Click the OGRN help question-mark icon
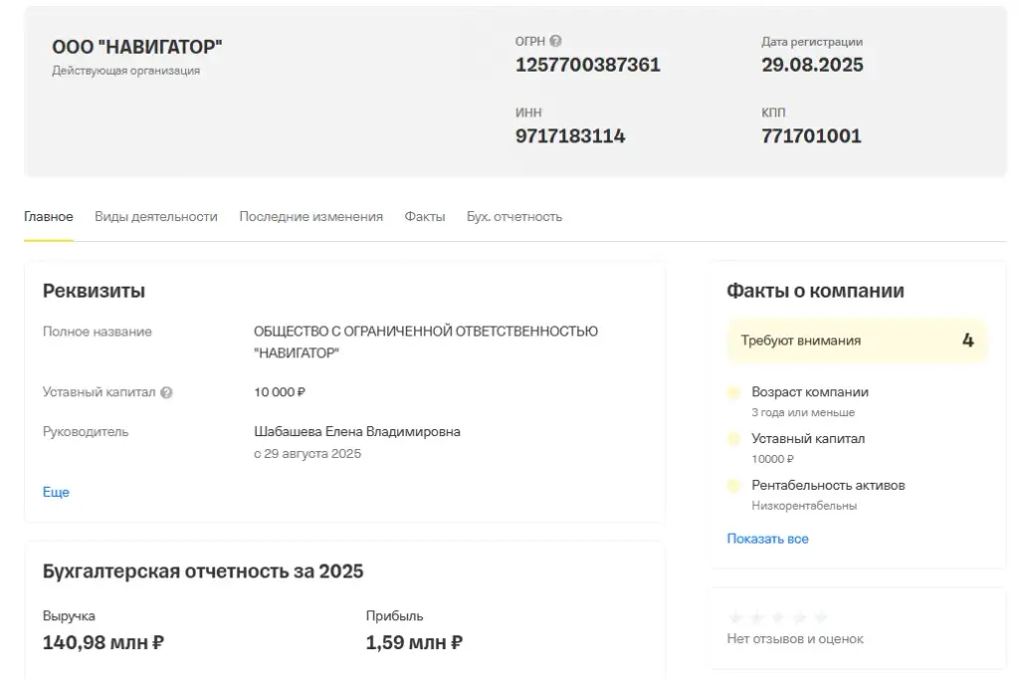This screenshot has width=1019, height=679. [555, 41]
